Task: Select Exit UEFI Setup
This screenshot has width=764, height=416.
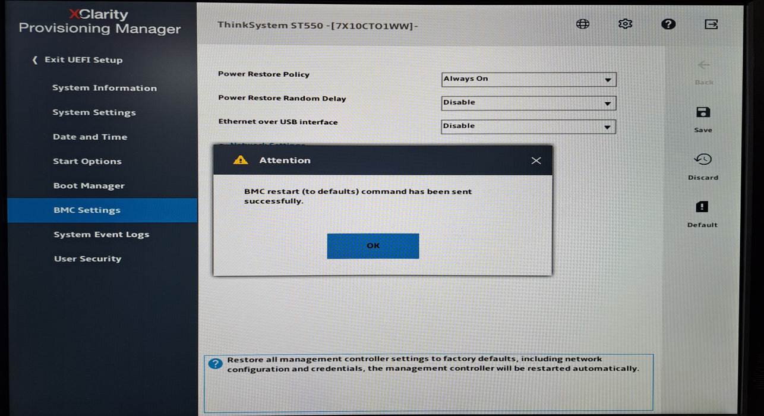Action: tap(78, 60)
